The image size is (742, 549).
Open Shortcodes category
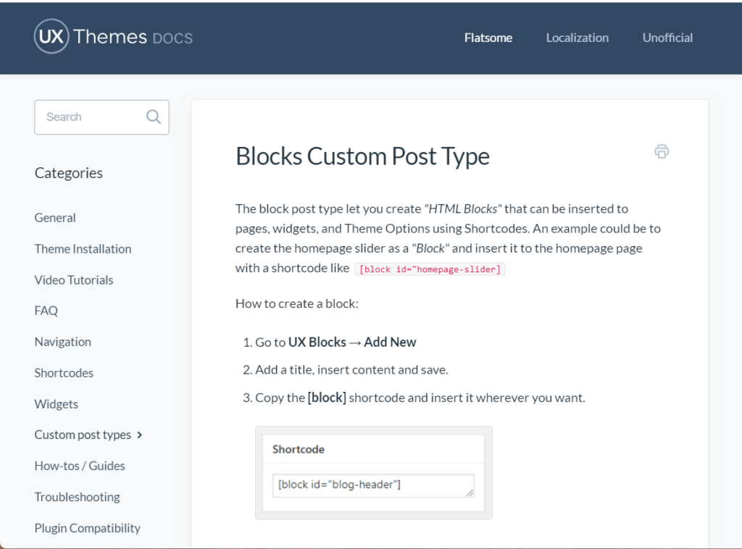pos(64,373)
